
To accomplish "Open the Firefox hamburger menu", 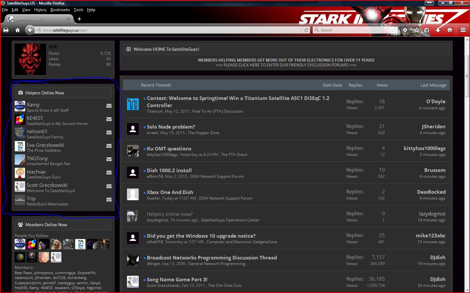I will click(463, 30).
